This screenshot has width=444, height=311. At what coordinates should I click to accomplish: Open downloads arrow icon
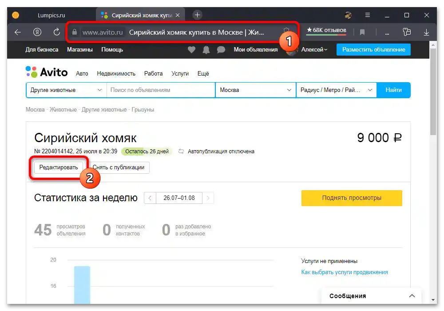click(426, 32)
